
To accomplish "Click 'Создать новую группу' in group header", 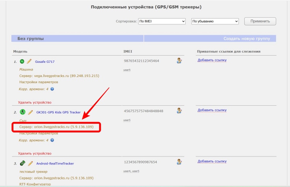I will click(246, 38).
